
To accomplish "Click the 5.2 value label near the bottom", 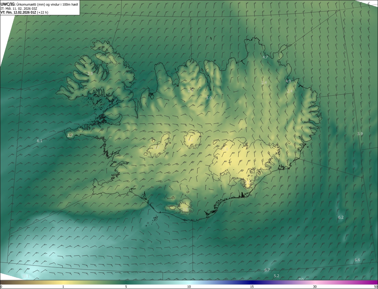I will 276,276.
